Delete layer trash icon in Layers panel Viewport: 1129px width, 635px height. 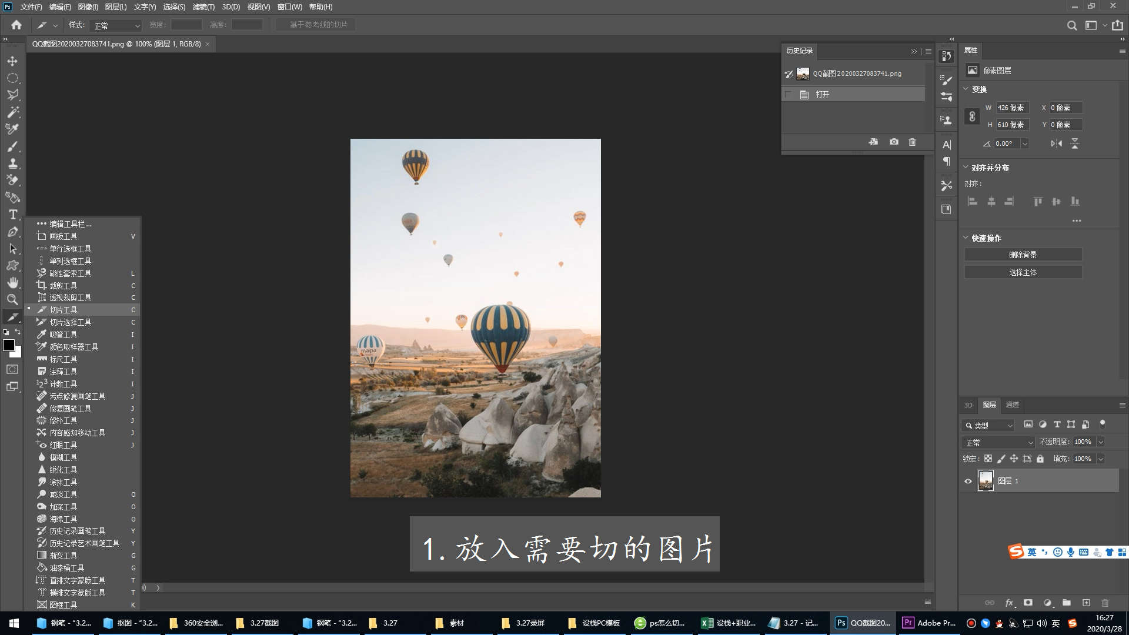(x=1105, y=603)
